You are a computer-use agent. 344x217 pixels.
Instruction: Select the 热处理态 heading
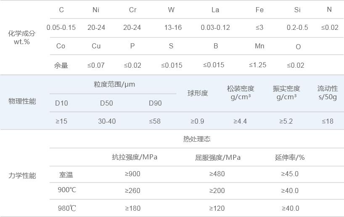[x=197, y=140]
